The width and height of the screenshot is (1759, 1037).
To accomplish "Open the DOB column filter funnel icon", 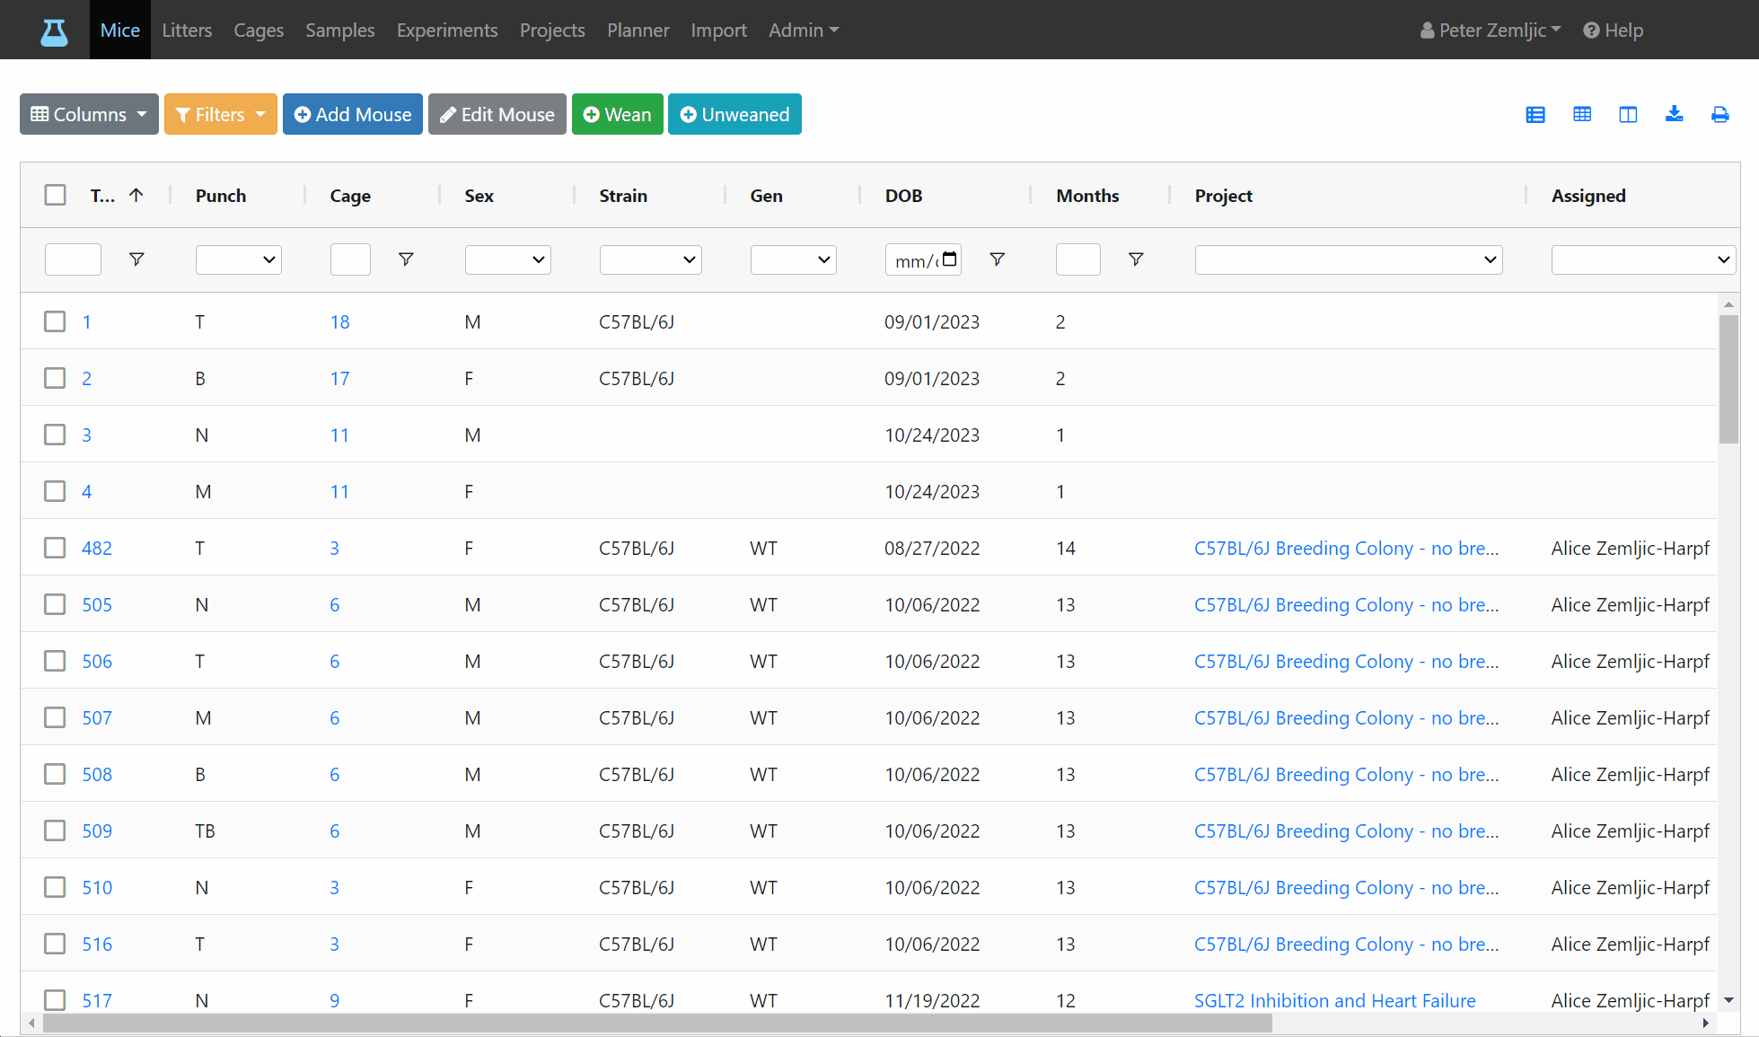I will [997, 259].
